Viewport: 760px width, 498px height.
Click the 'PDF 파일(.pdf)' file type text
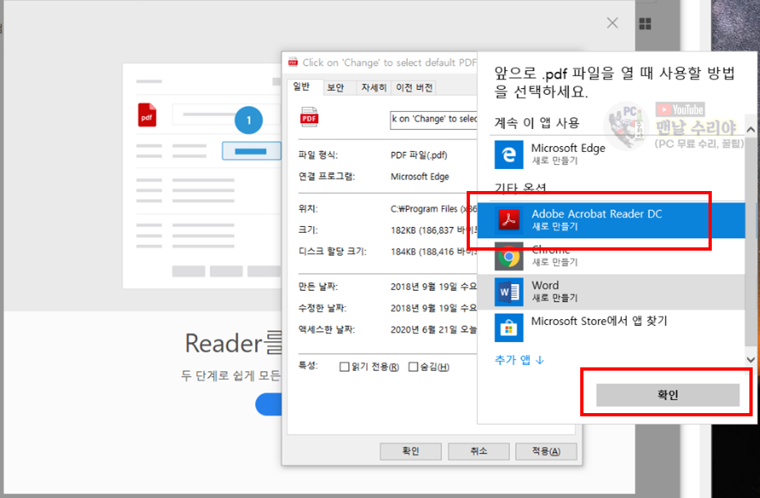(x=418, y=155)
